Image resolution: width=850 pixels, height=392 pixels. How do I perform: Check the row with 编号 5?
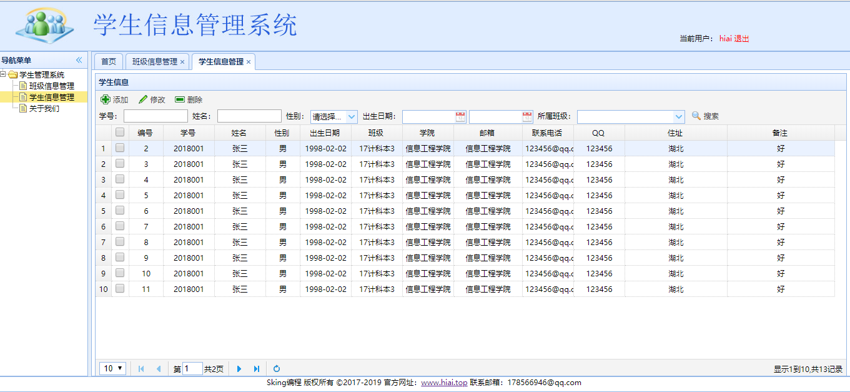(120, 195)
